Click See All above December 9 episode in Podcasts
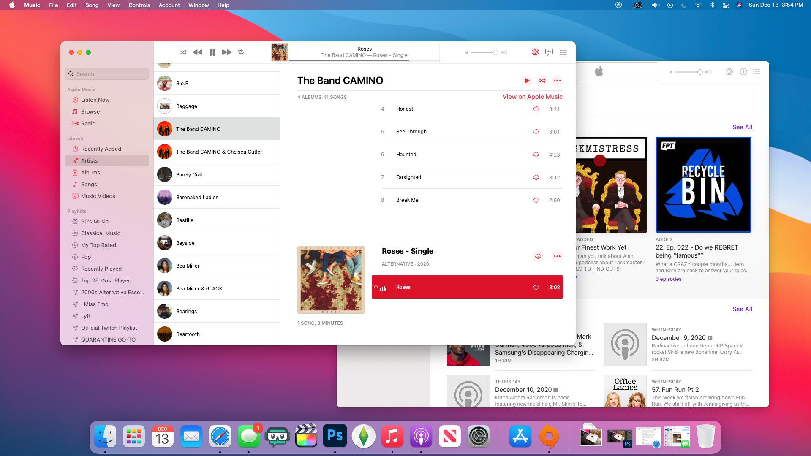 point(742,309)
